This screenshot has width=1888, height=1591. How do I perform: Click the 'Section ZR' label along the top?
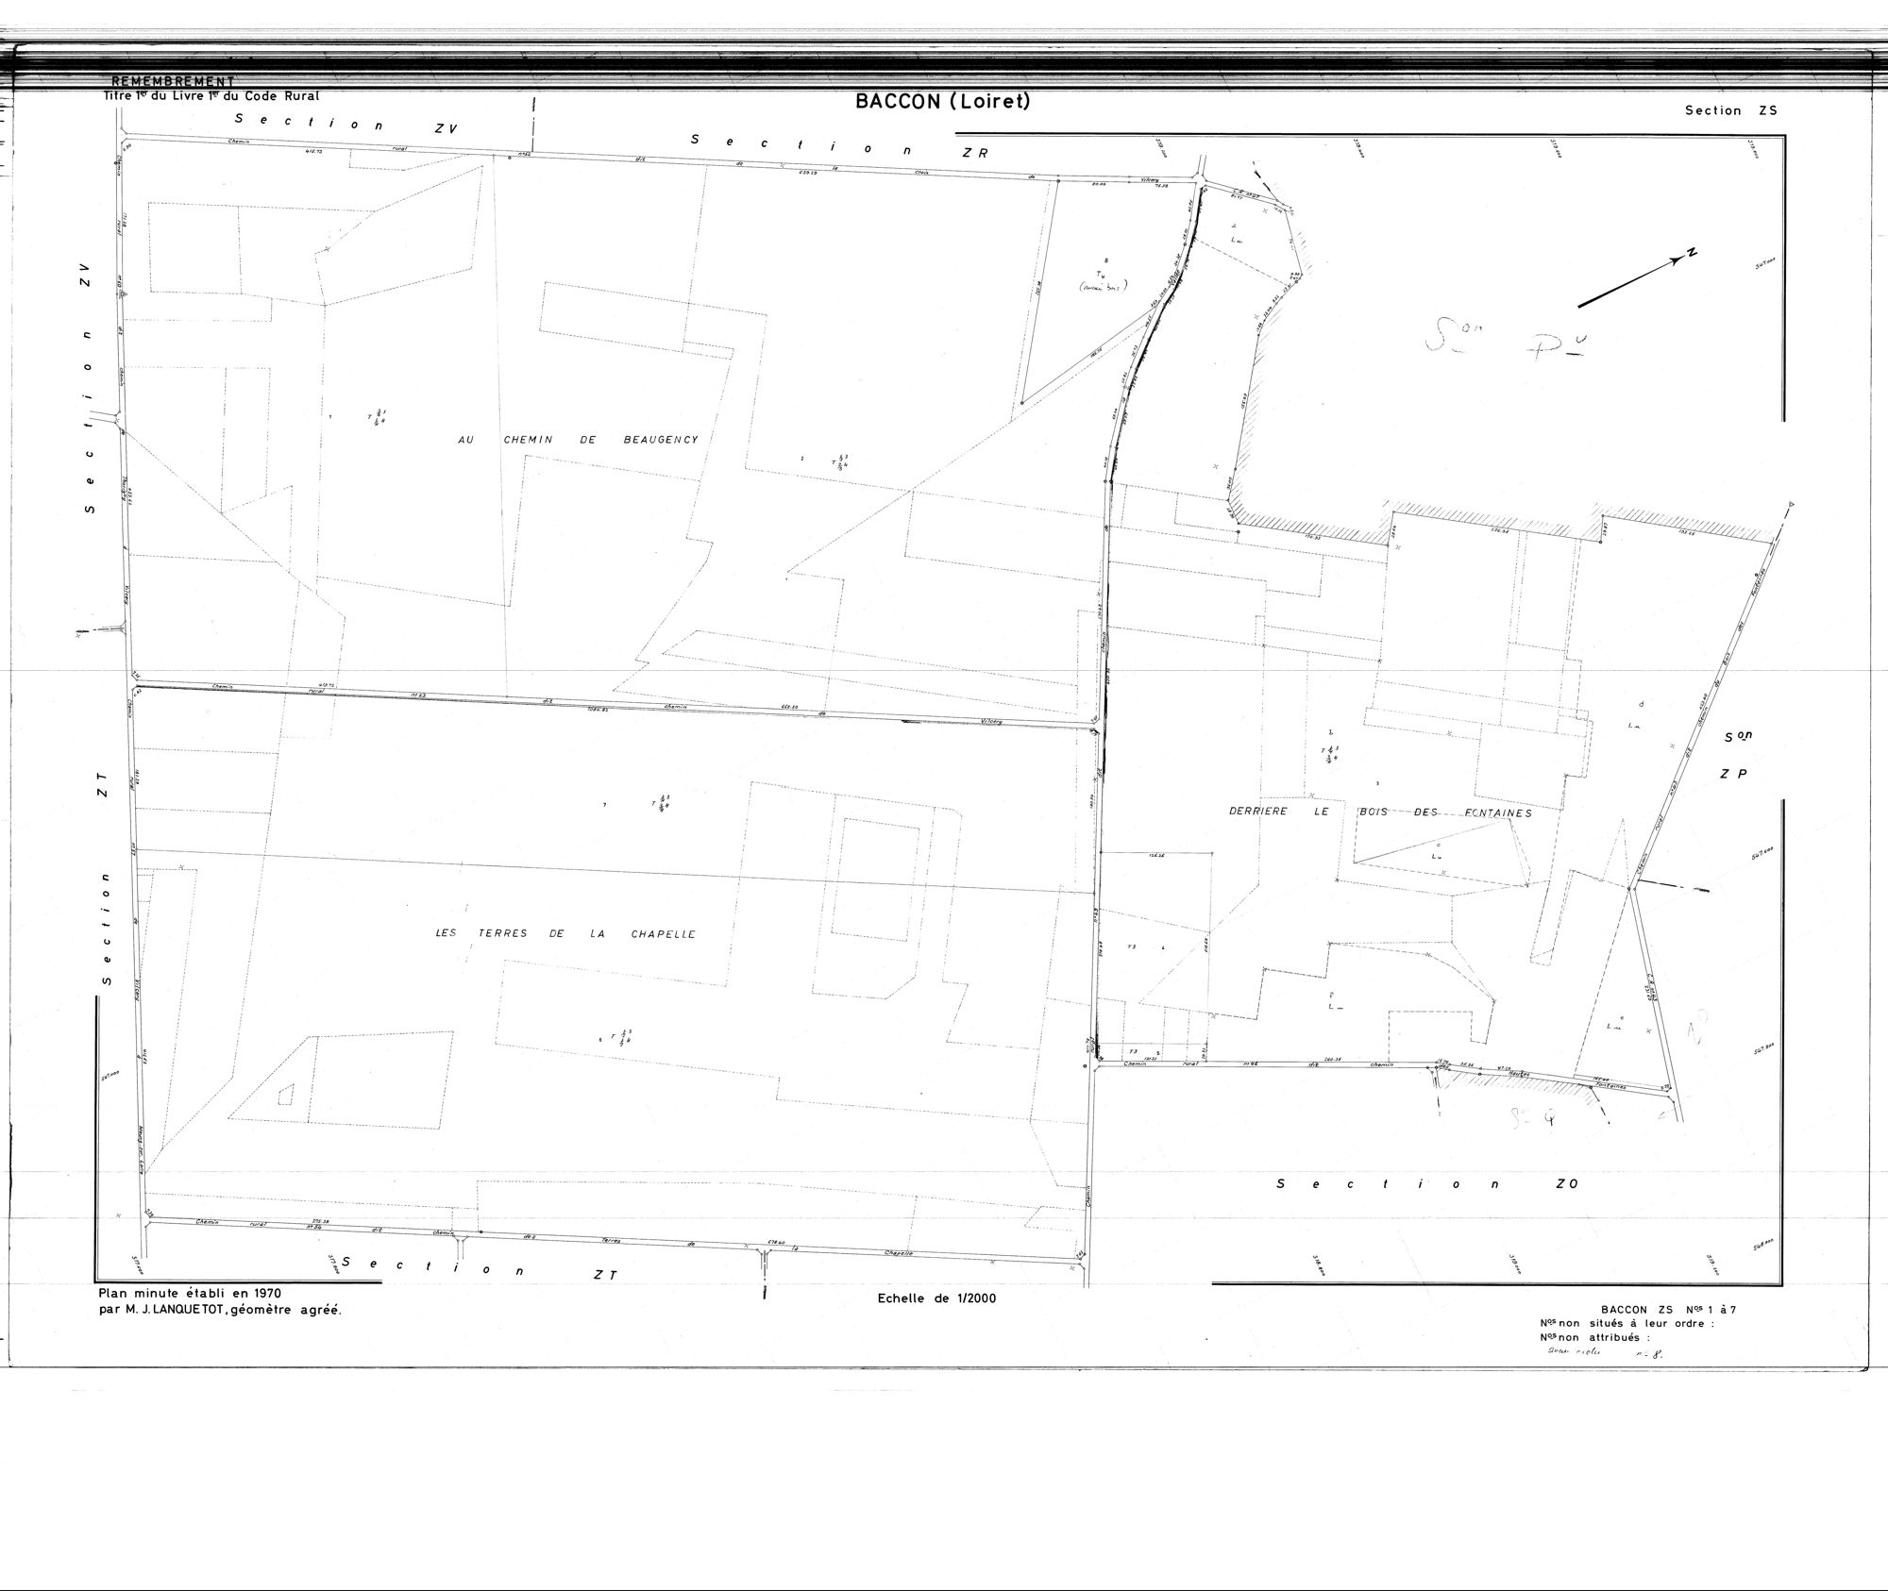[839, 145]
